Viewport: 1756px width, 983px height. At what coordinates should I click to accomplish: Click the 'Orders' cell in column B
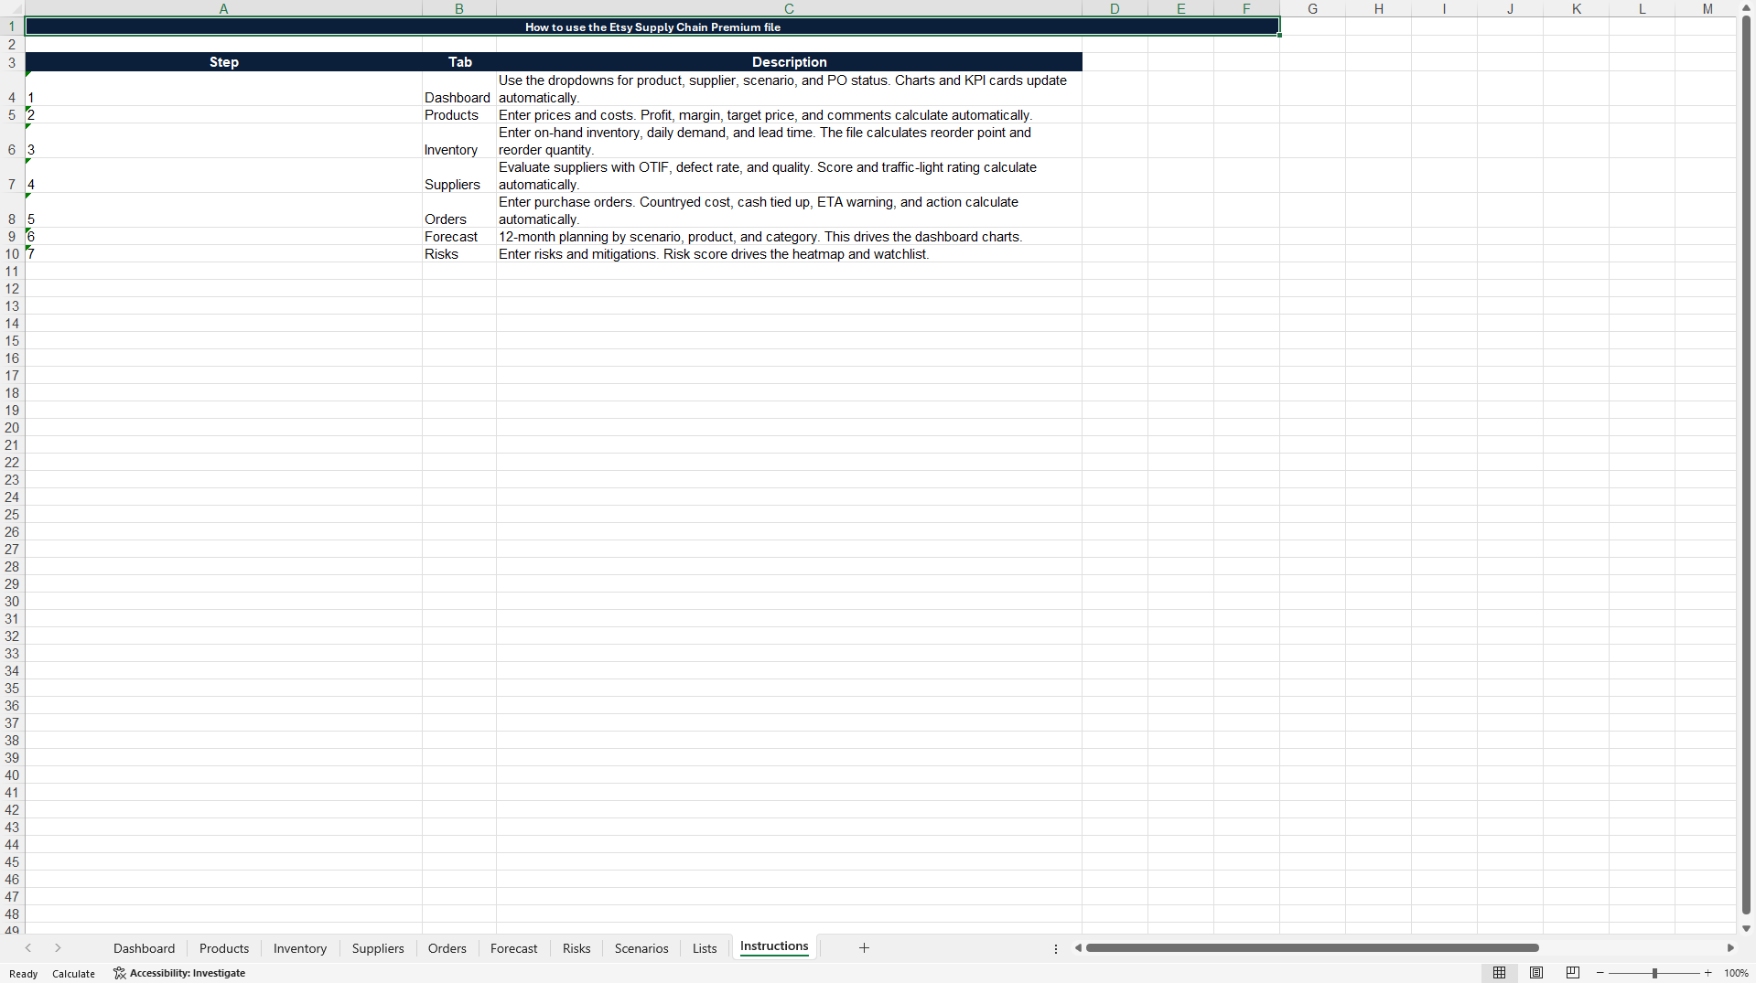(459, 210)
